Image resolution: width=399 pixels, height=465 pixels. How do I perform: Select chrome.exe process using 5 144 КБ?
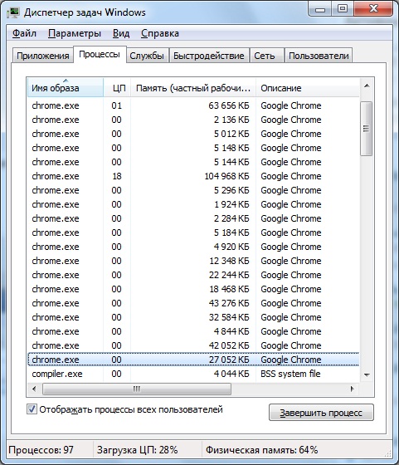click(x=193, y=162)
